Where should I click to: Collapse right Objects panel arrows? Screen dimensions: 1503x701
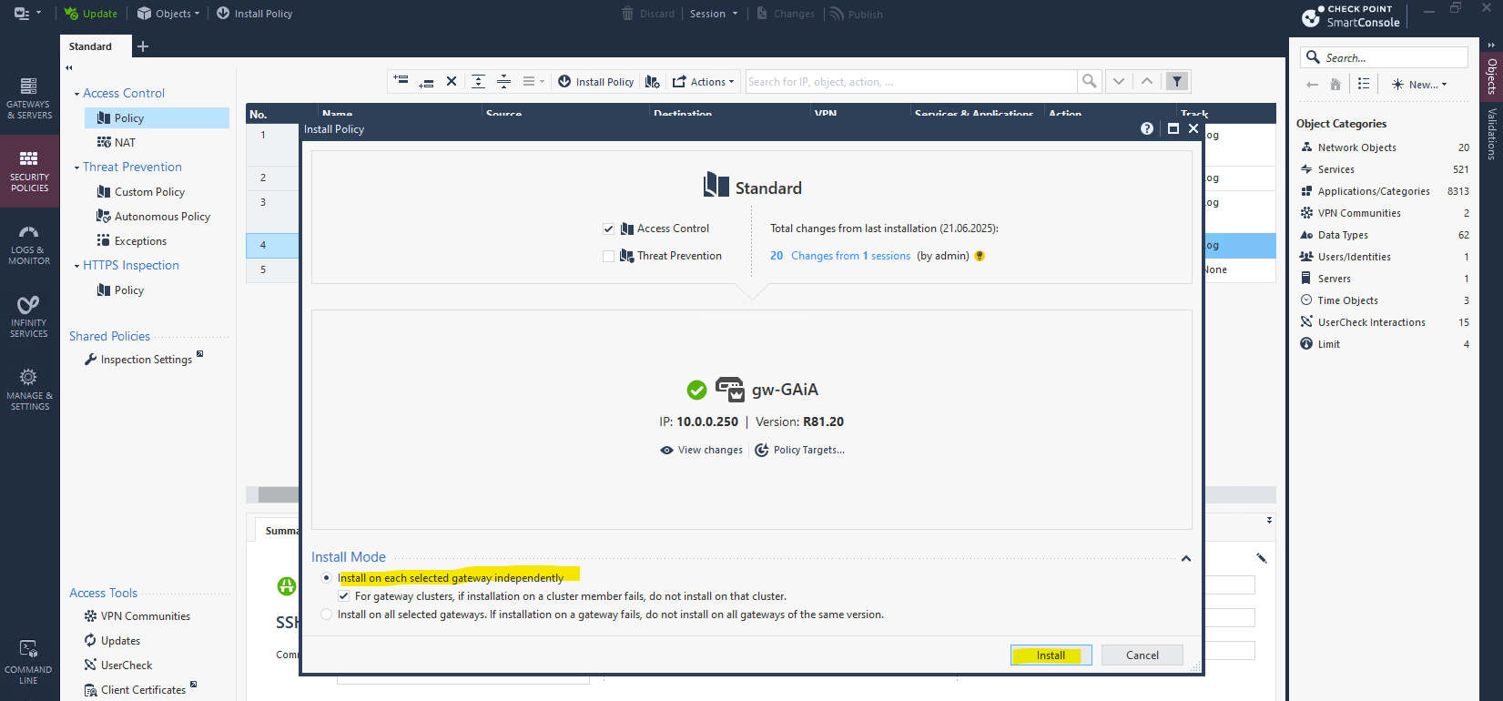1491,45
